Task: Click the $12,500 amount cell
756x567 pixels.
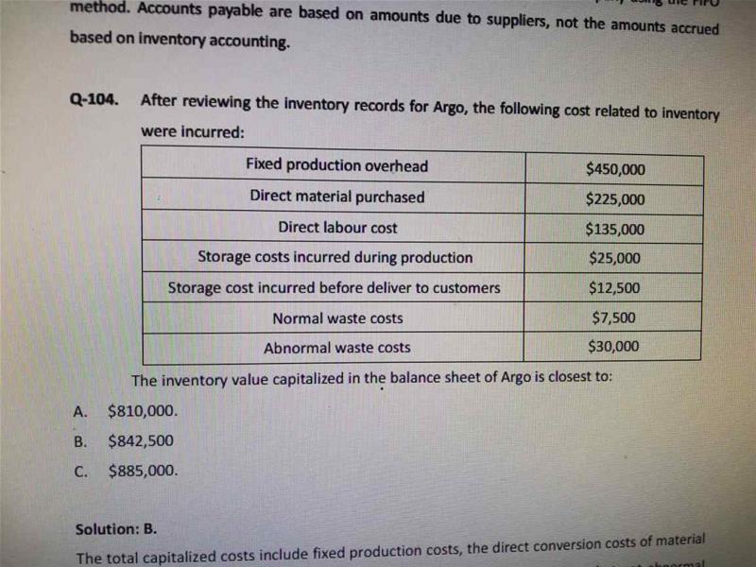Action: 614,288
